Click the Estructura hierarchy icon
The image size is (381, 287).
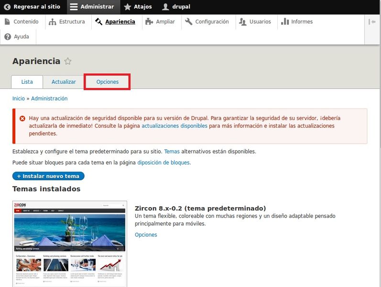(x=52, y=22)
